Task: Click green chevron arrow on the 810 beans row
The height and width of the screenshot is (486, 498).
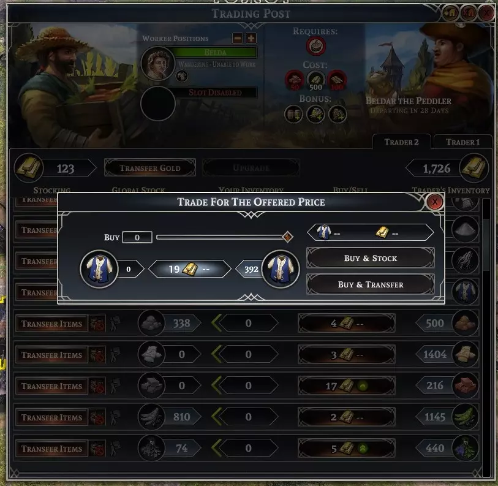Action: tap(216, 417)
